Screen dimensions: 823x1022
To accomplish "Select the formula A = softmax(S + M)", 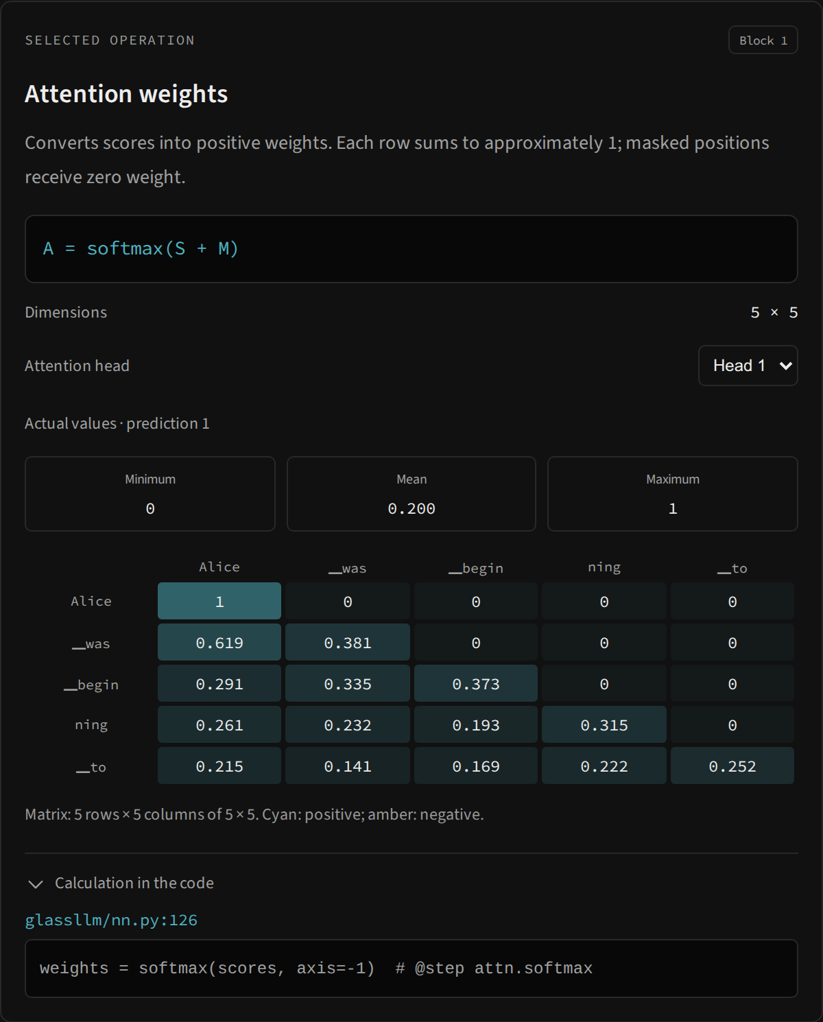I will tap(141, 248).
